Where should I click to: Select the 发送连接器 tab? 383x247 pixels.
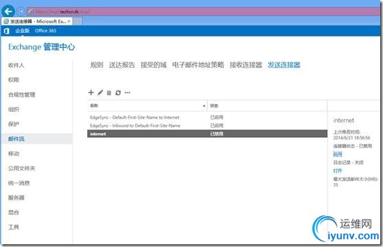tap(284, 65)
